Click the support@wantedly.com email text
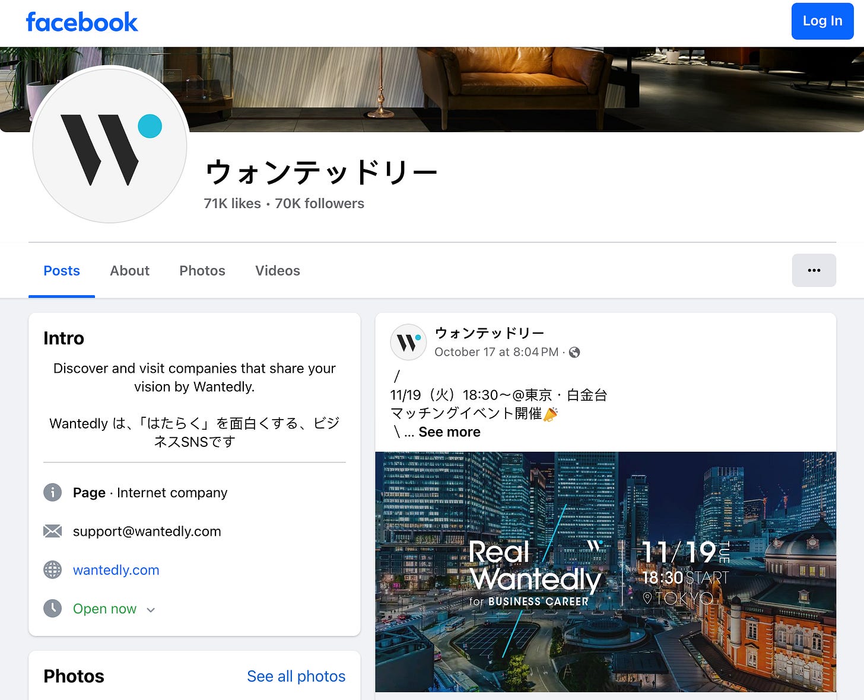The width and height of the screenshot is (864, 700). 147,532
